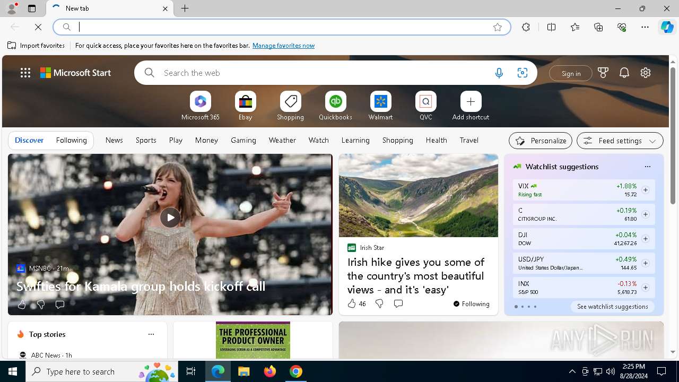The image size is (679, 382).
Task: Go to second watchlist page dot
Action: (x=522, y=307)
